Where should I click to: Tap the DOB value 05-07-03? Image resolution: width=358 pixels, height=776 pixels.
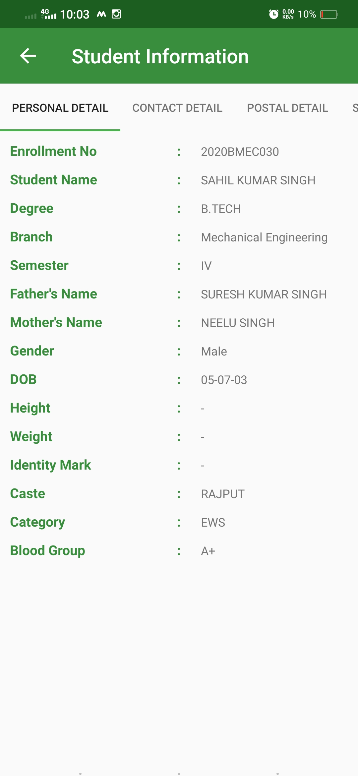(224, 380)
